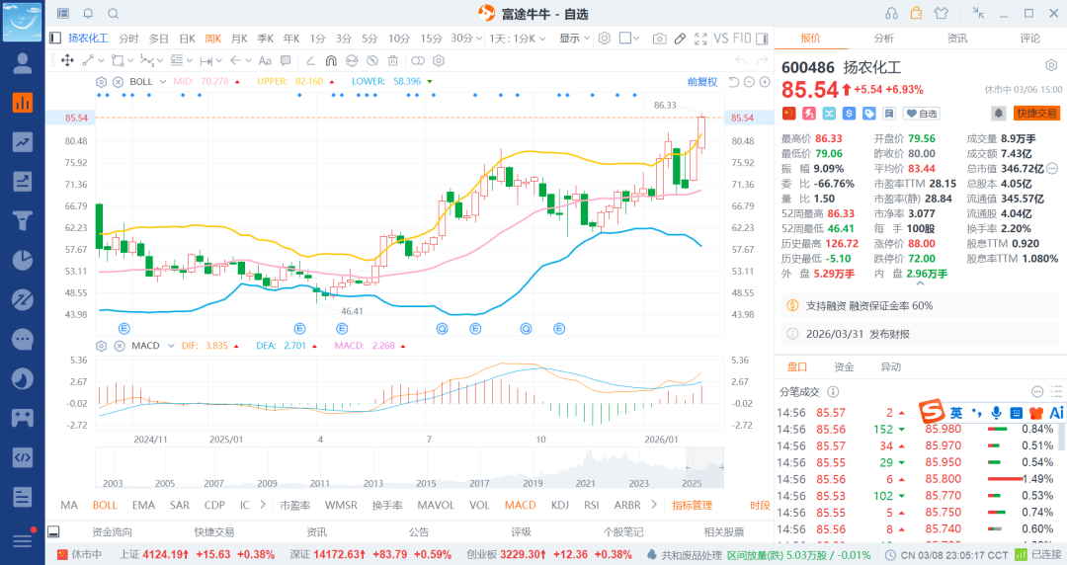Click the 快捷交易 orange button
Viewport: 1067px width, 565px height.
point(1035,114)
